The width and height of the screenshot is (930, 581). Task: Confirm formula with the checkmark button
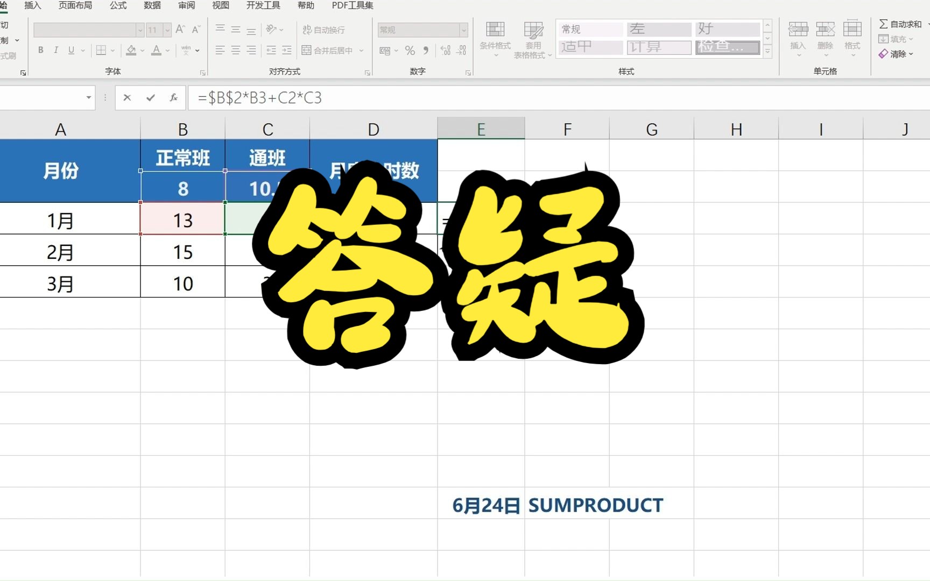[150, 98]
